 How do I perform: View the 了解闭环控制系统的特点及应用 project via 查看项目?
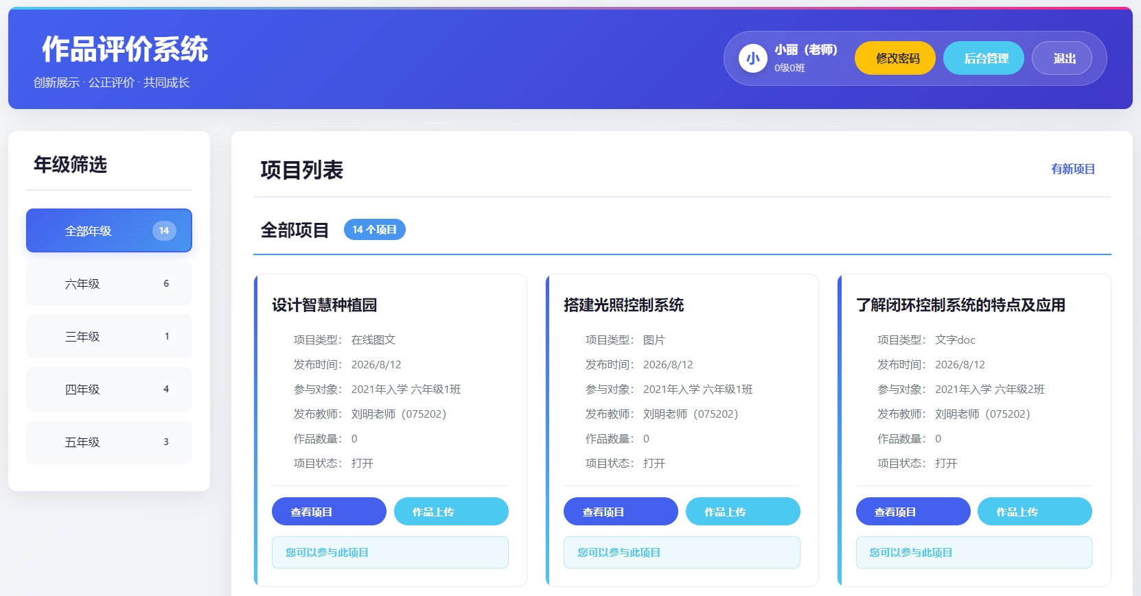913,512
